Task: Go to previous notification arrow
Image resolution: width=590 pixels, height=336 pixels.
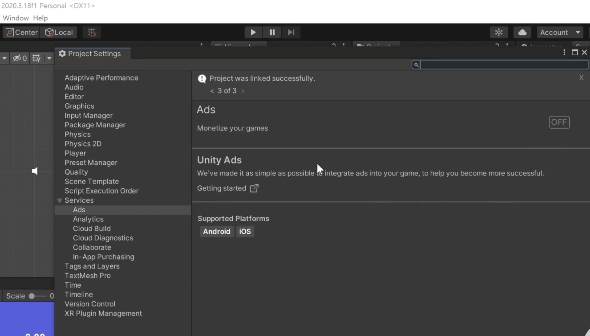Action: (212, 91)
